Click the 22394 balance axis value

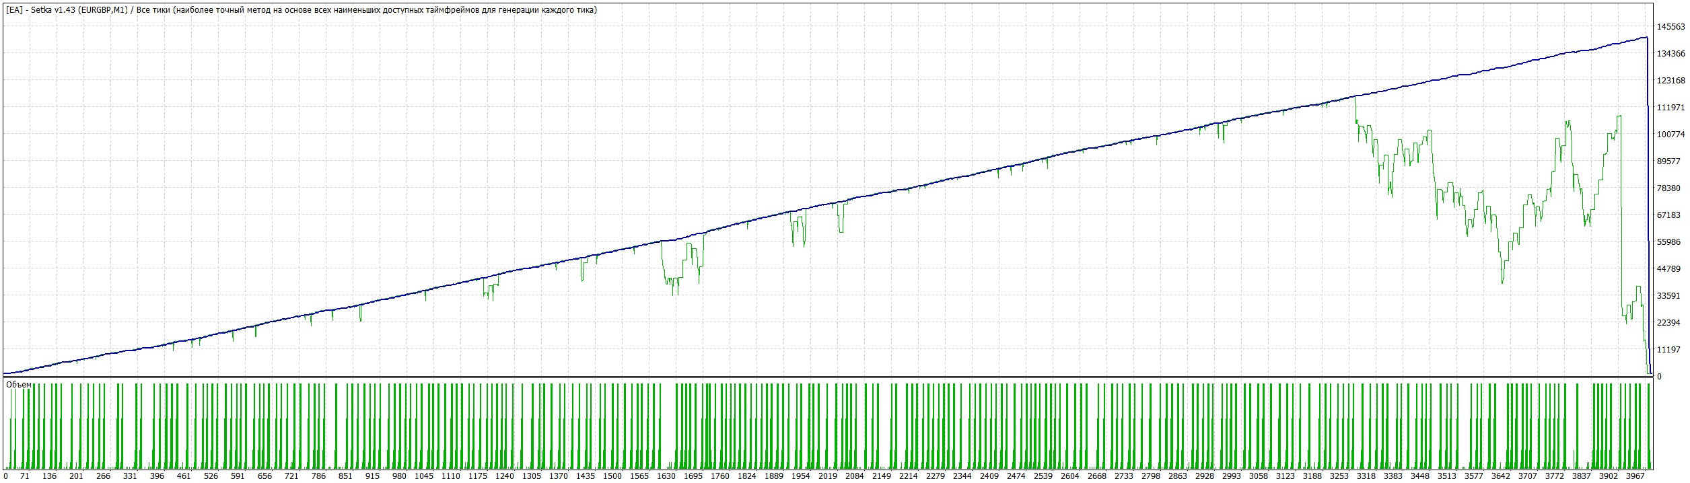pyautogui.click(x=1668, y=323)
